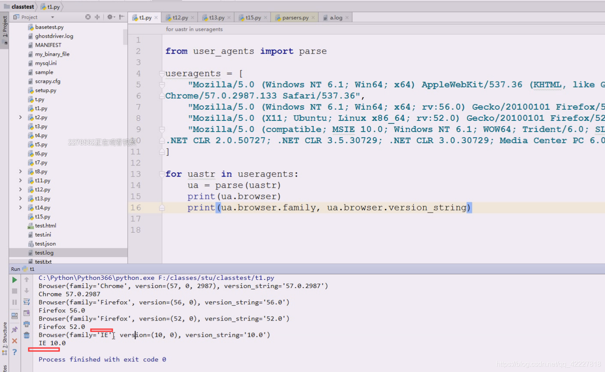Close the a.log tab
Viewport: 605px width, 372px height.
point(347,18)
